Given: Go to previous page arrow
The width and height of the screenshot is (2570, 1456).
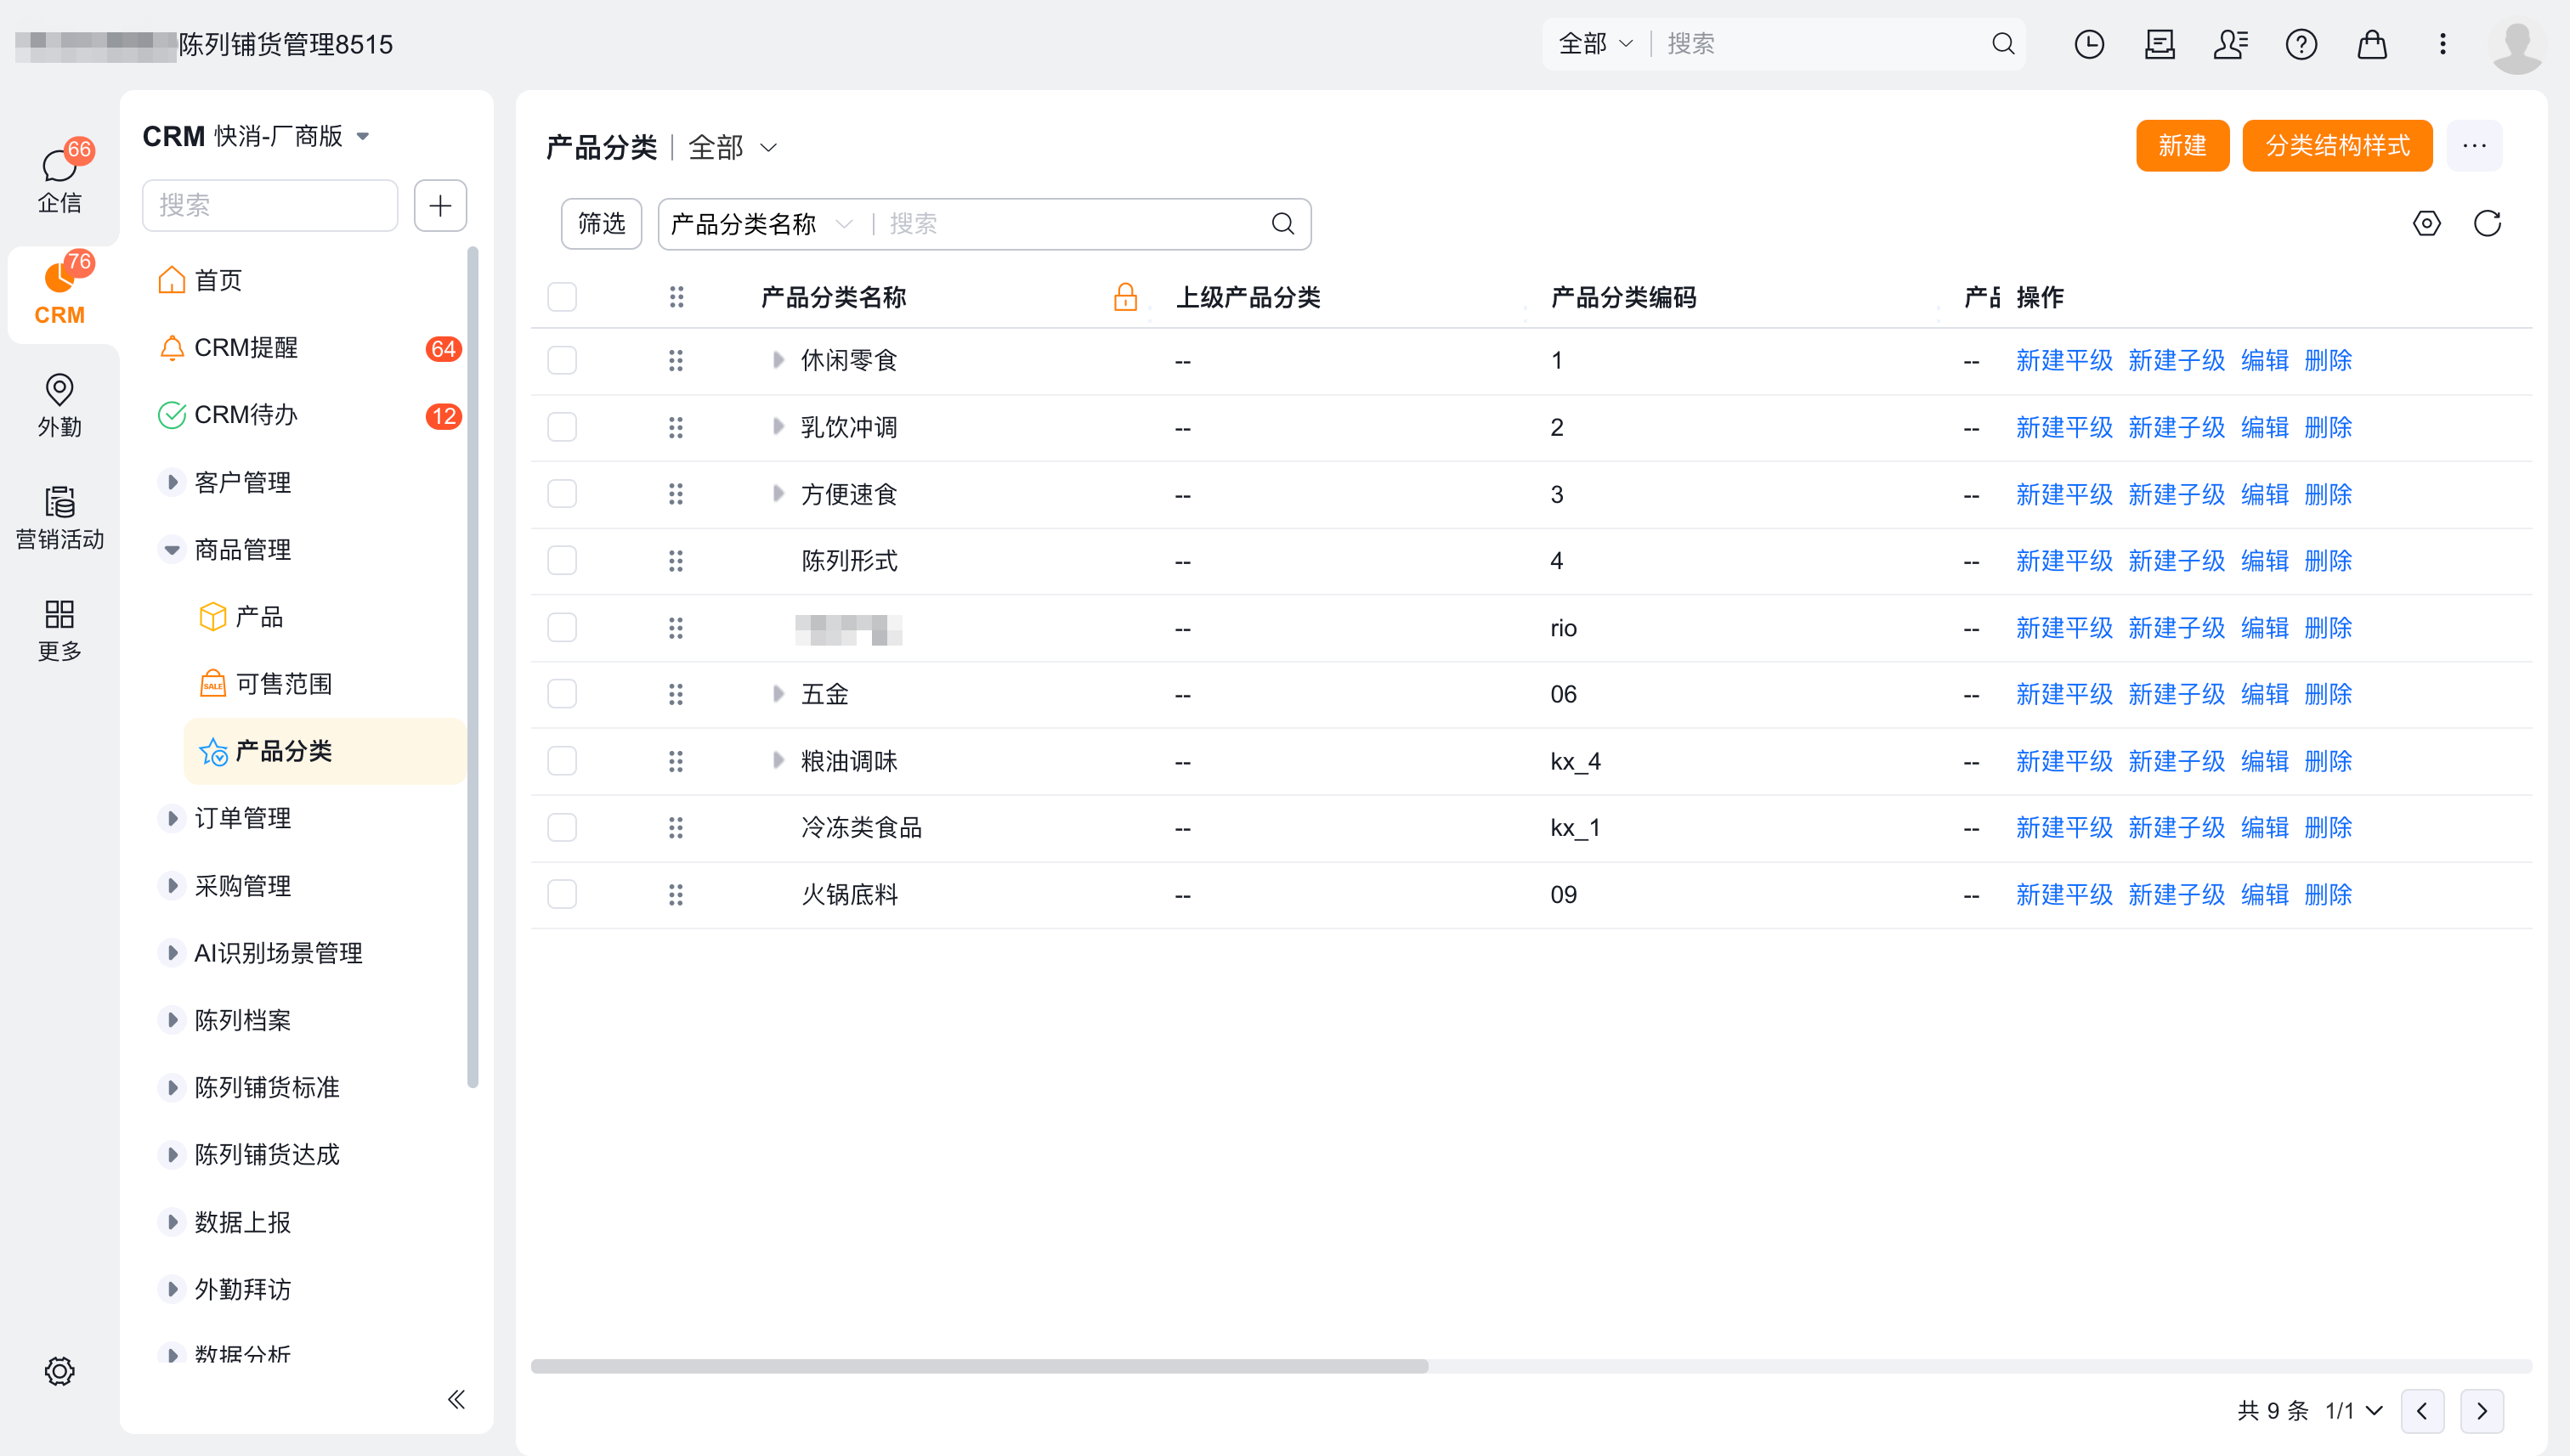Looking at the screenshot, I should (2422, 1411).
